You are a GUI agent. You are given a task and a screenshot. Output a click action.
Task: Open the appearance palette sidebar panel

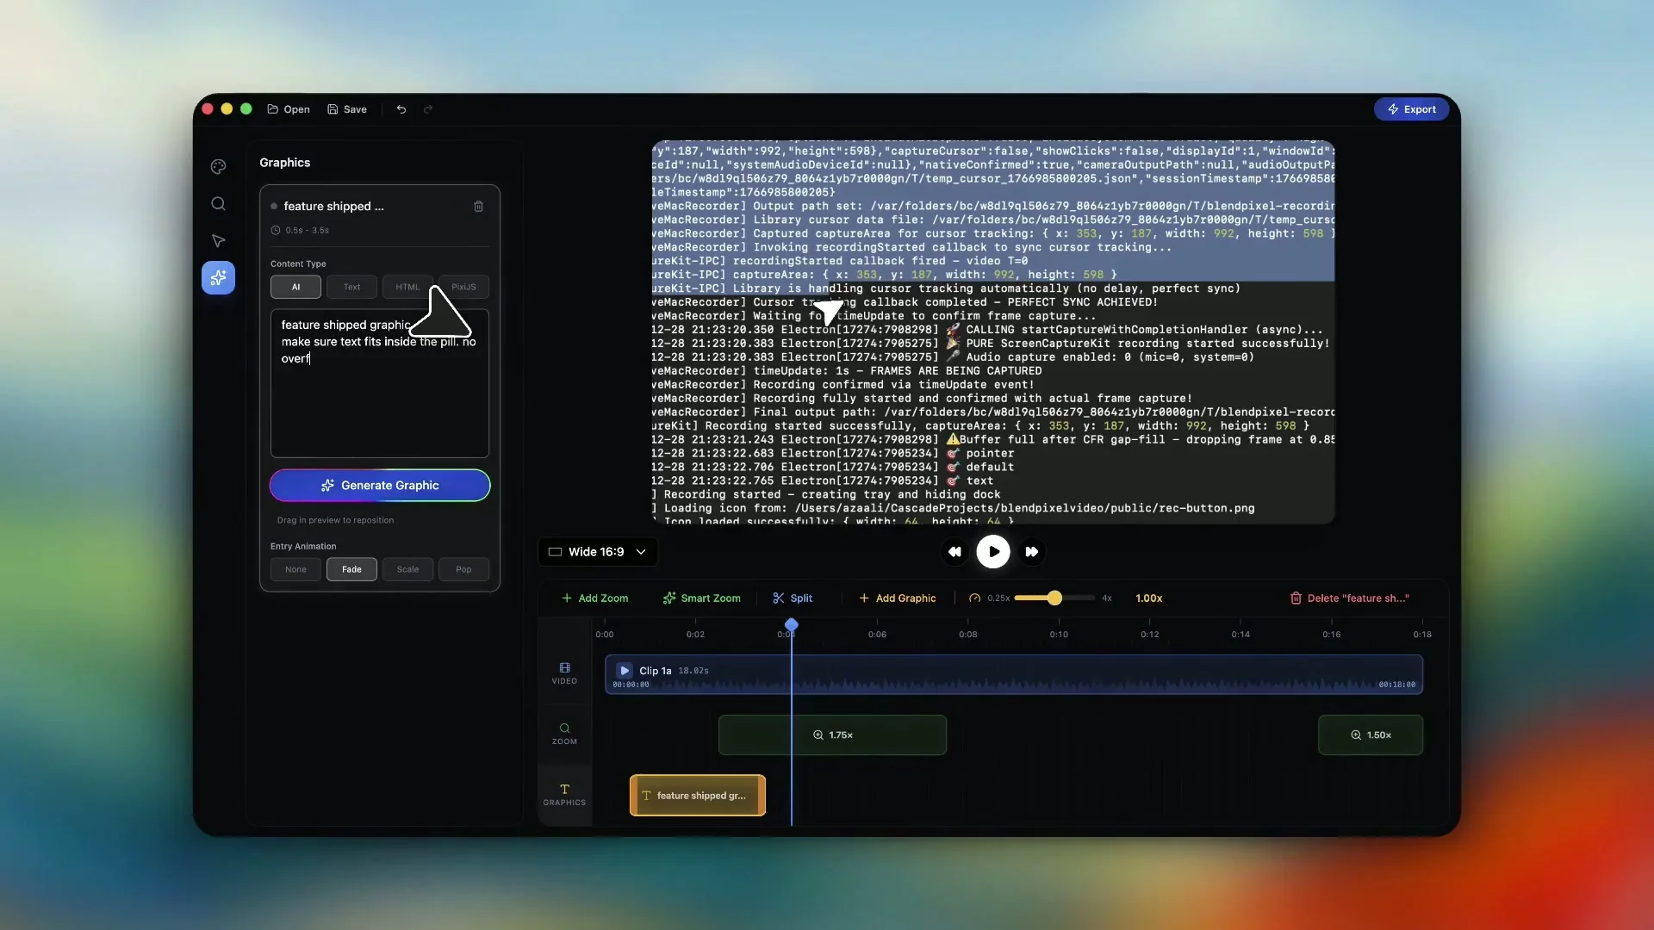[x=218, y=167]
